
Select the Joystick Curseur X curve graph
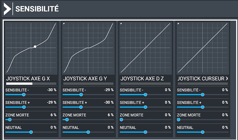202,48
